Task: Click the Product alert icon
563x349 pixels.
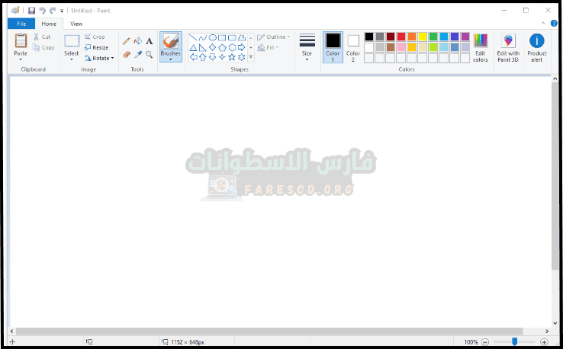Action: pyautogui.click(x=536, y=47)
